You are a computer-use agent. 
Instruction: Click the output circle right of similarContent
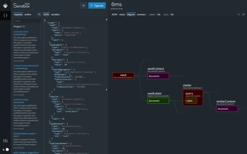(243, 108)
